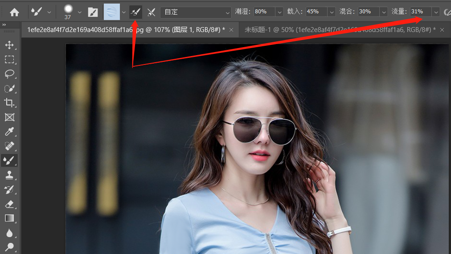Select the Eyedropper tool
Viewport: 451px width, 254px height.
click(9, 132)
